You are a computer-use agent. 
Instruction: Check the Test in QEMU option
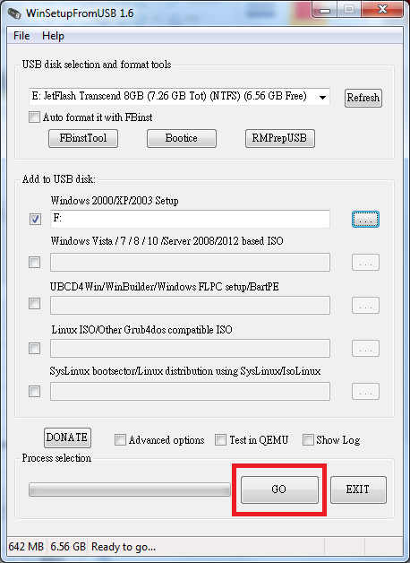tap(220, 440)
